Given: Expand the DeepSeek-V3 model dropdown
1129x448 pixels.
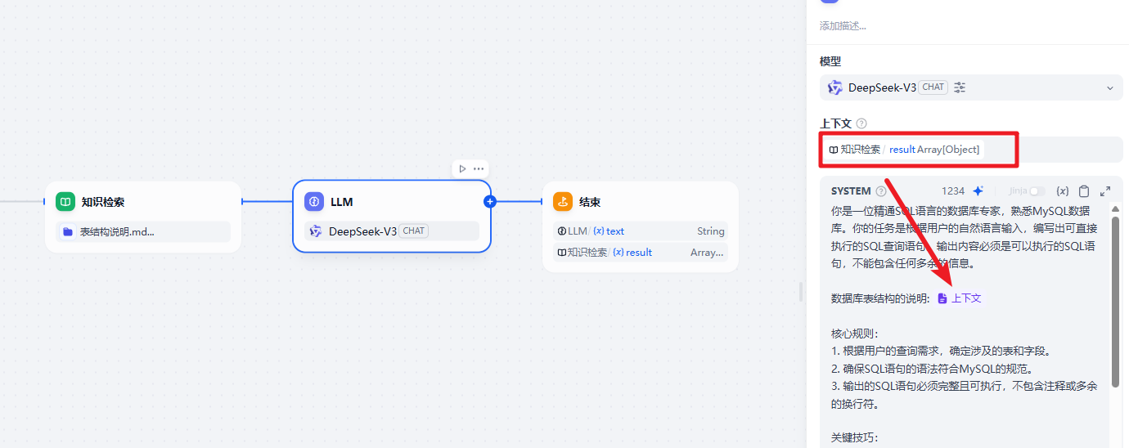Looking at the screenshot, I should [1109, 87].
